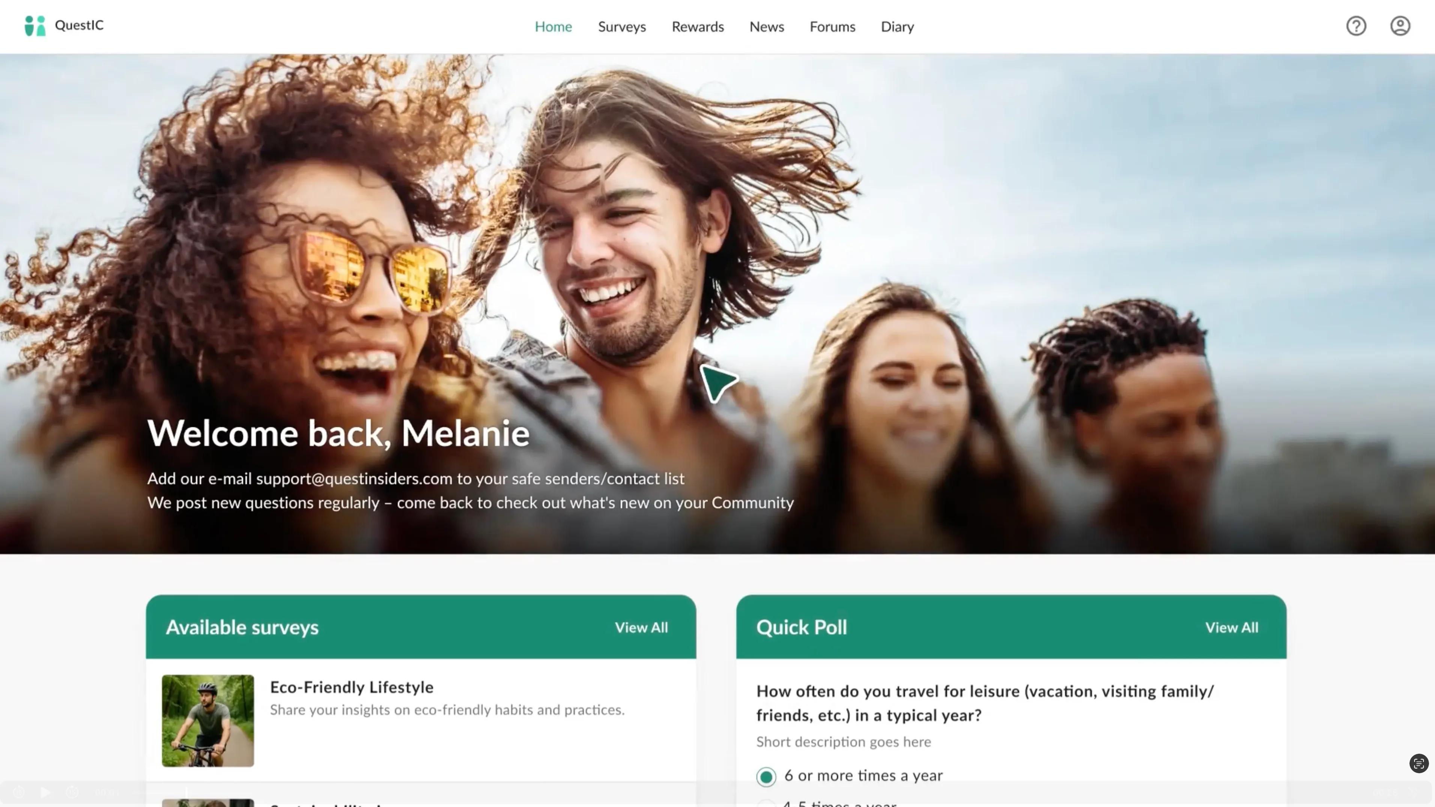1435x807 pixels.
Task: Click the live text scan icon
Action: coord(1418,763)
